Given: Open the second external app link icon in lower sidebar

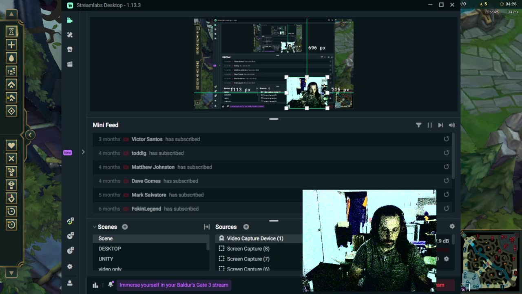Looking at the screenshot, I should (70, 236).
